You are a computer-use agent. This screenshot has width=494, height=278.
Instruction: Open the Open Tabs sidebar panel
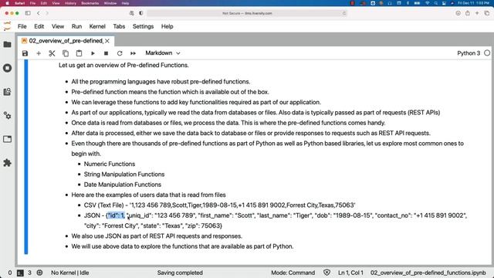[7, 139]
